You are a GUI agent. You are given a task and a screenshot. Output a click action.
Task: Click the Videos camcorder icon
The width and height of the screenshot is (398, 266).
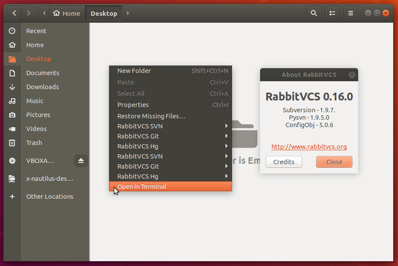tap(12, 129)
